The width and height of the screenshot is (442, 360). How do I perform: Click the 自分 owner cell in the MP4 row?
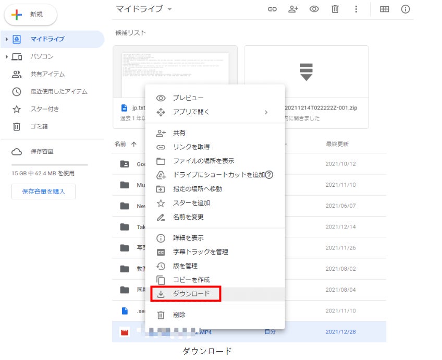pyautogui.click(x=270, y=332)
